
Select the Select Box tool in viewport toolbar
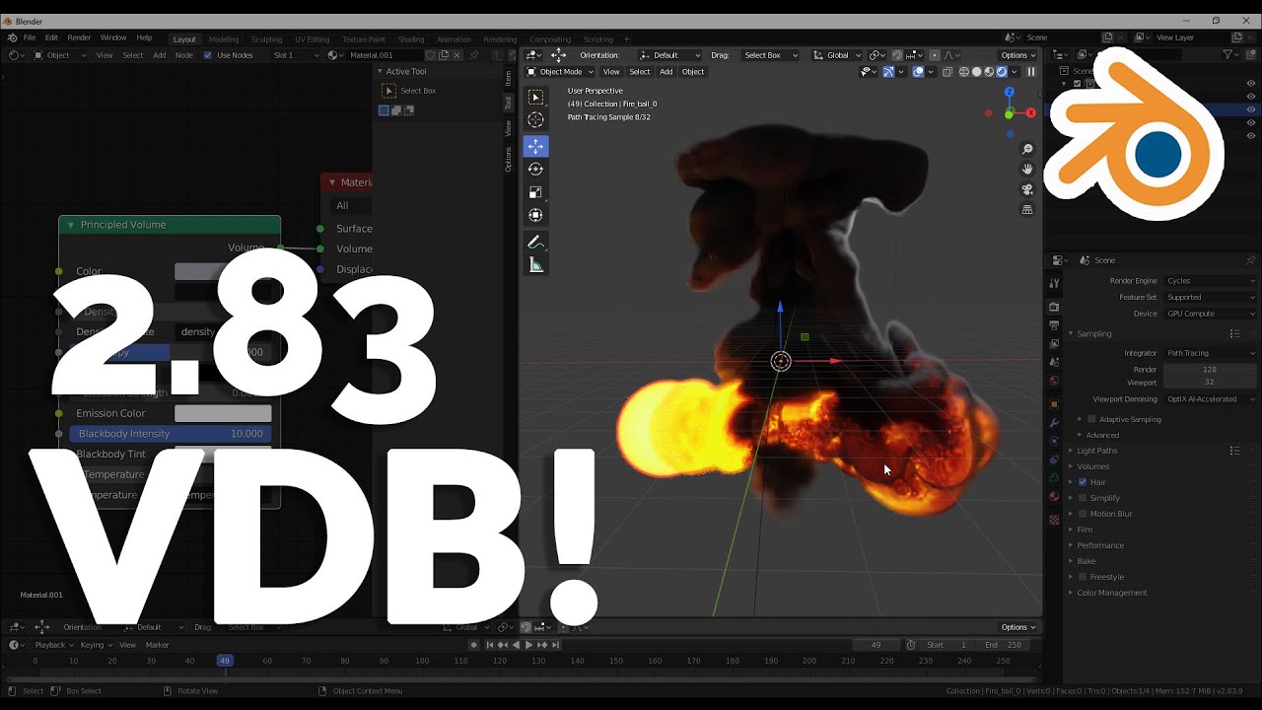(535, 97)
